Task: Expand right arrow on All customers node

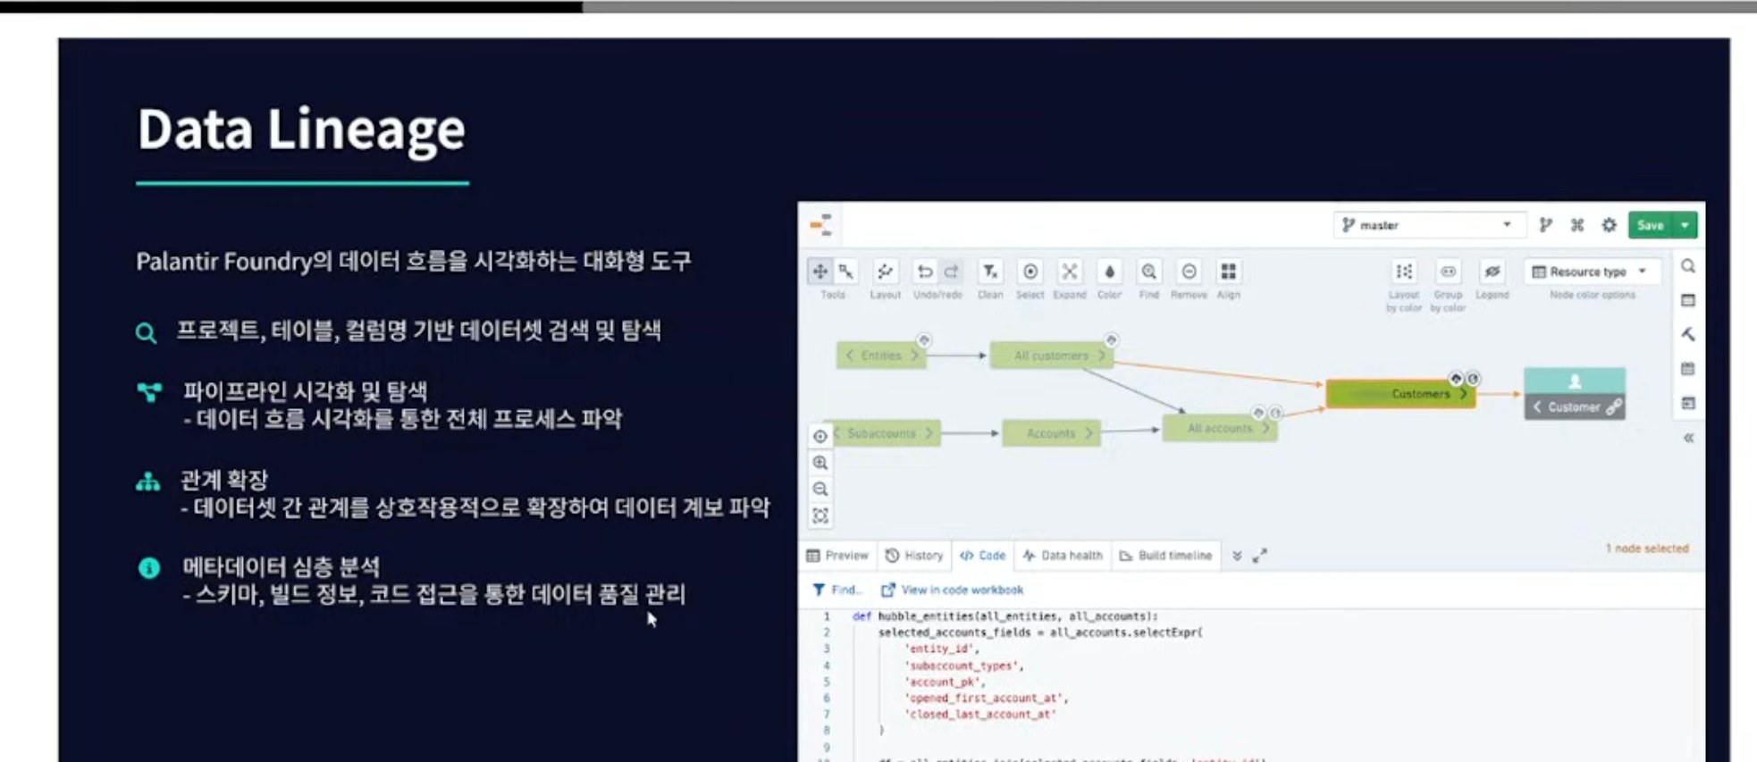Action: point(1102,356)
